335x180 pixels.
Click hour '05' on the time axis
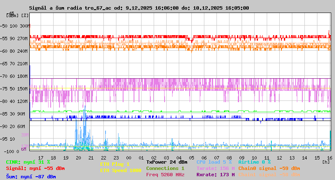coord(191,158)
